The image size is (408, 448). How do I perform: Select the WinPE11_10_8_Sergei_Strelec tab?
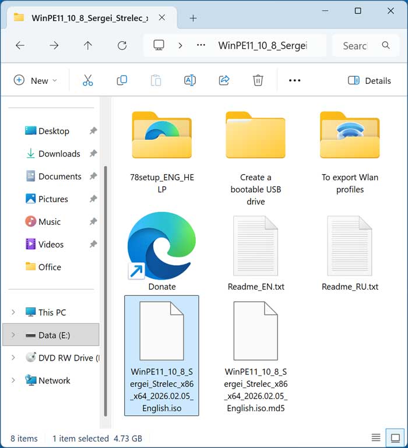(x=89, y=18)
